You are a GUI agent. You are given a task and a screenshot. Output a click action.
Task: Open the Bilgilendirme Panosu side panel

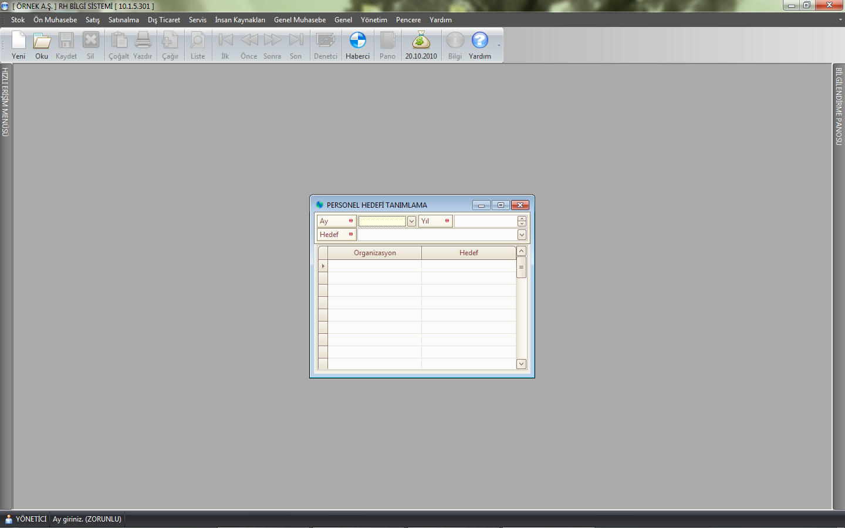(839, 106)
